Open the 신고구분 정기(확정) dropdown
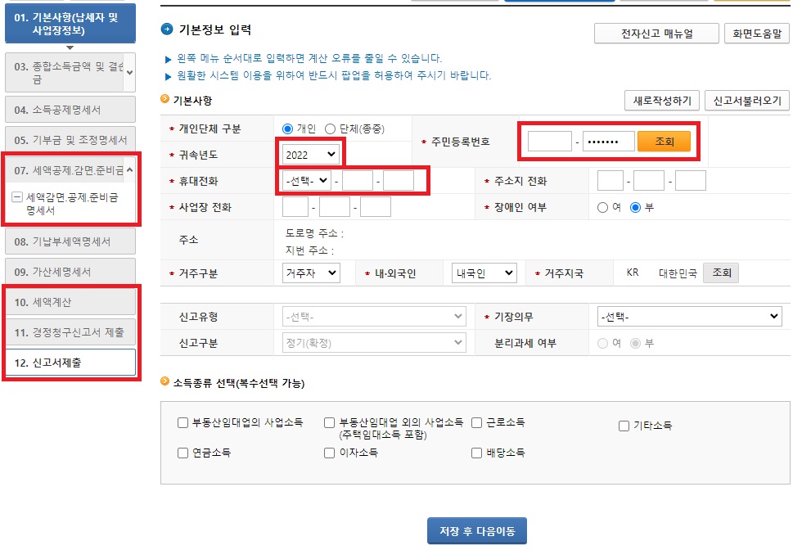This screenshot has height=559, width=802. coord(374,343)
